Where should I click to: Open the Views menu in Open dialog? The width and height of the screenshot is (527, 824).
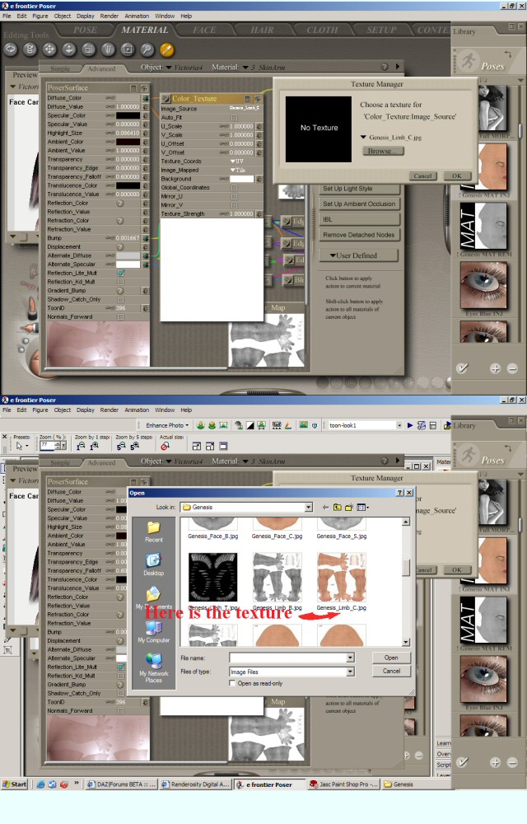click(362, 507)
